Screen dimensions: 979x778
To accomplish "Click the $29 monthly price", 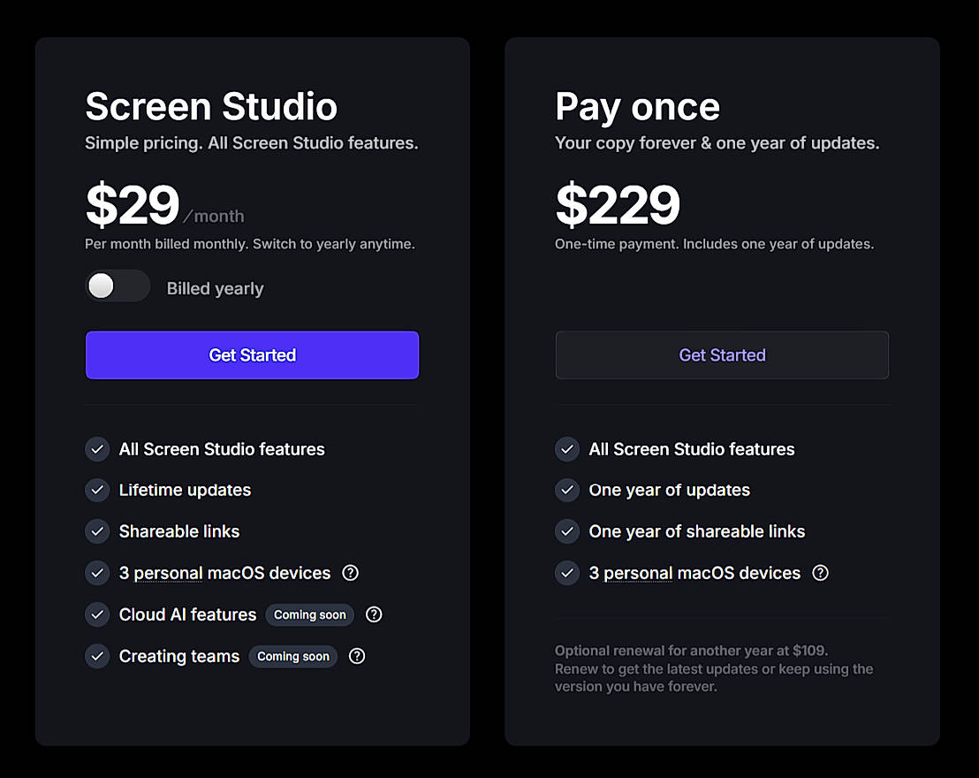I will point(133,205).
